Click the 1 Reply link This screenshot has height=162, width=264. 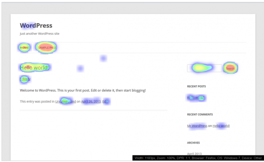25,79
